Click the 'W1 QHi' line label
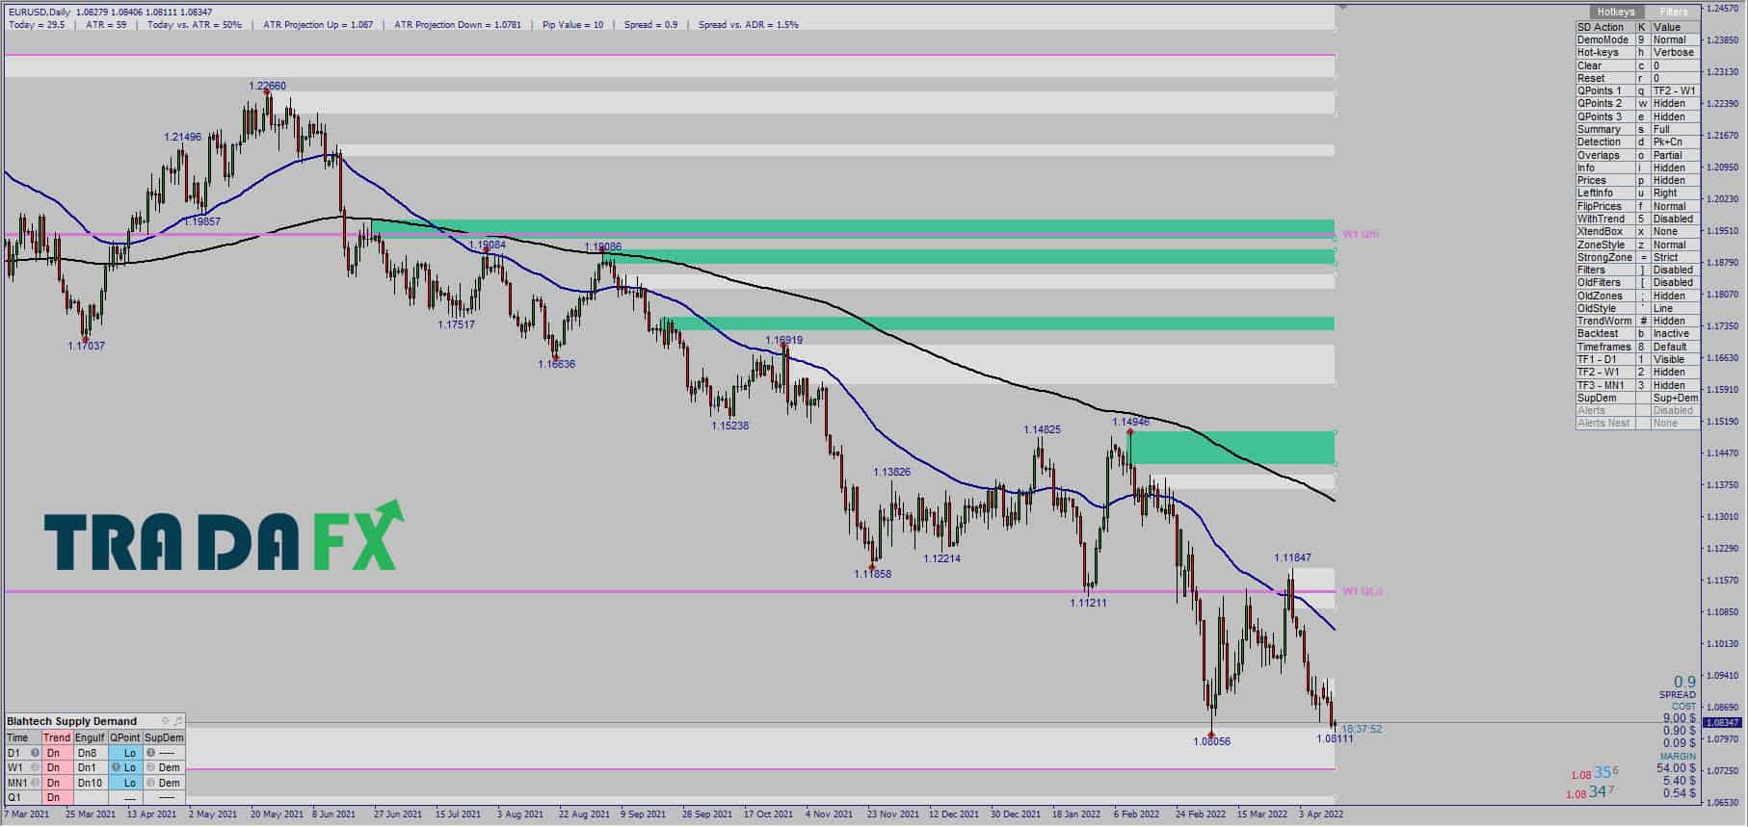Screen dimensions: 1748x827 [x=1361, y=234]
